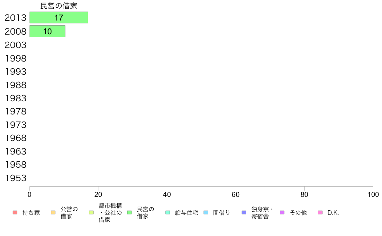382x236 pixels.
Task: Click the light blue 間借り legend swatch
Action: tap(206, 212)
